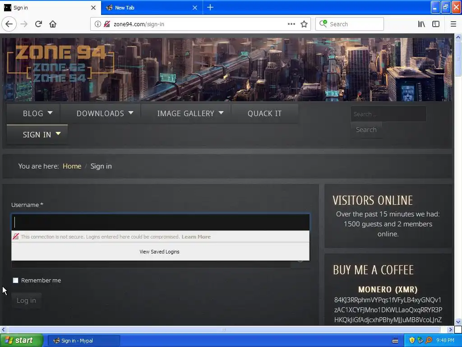Click the Log in button

click(x=26, y=300)
